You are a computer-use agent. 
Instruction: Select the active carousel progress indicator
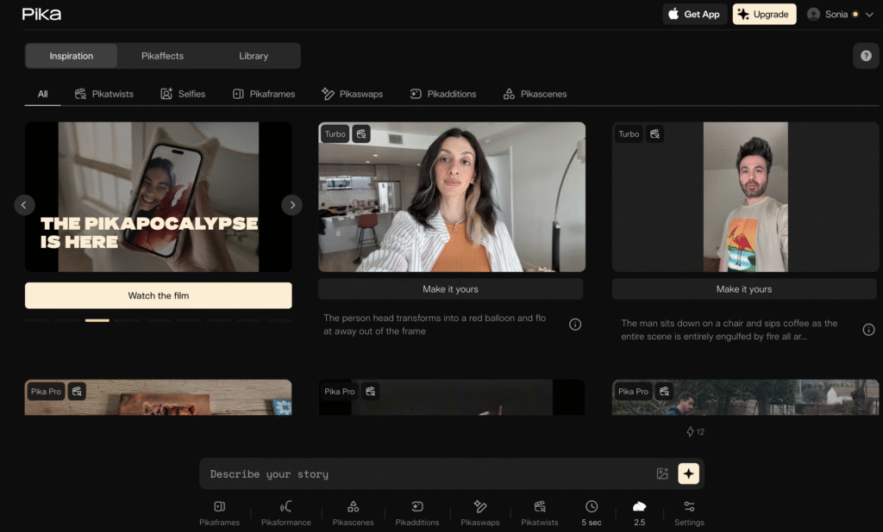[x=97, y=320]
